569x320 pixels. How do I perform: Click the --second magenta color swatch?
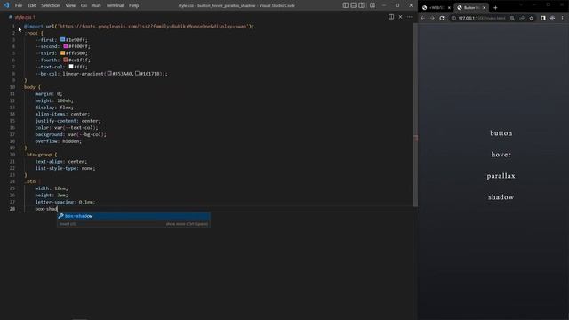pos(66,46)
